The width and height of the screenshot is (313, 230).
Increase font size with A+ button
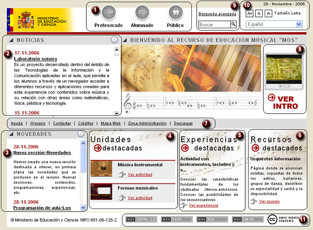(250, 13)
